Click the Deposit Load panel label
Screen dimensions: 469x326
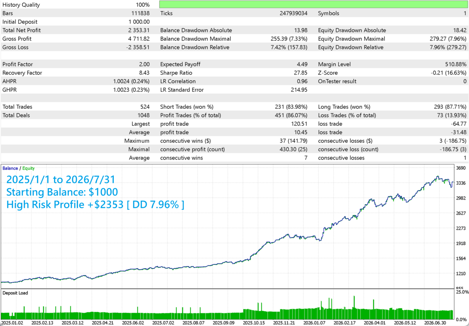coord(15,293)
